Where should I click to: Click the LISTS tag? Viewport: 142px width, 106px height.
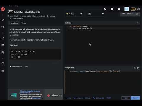[26, 67]
